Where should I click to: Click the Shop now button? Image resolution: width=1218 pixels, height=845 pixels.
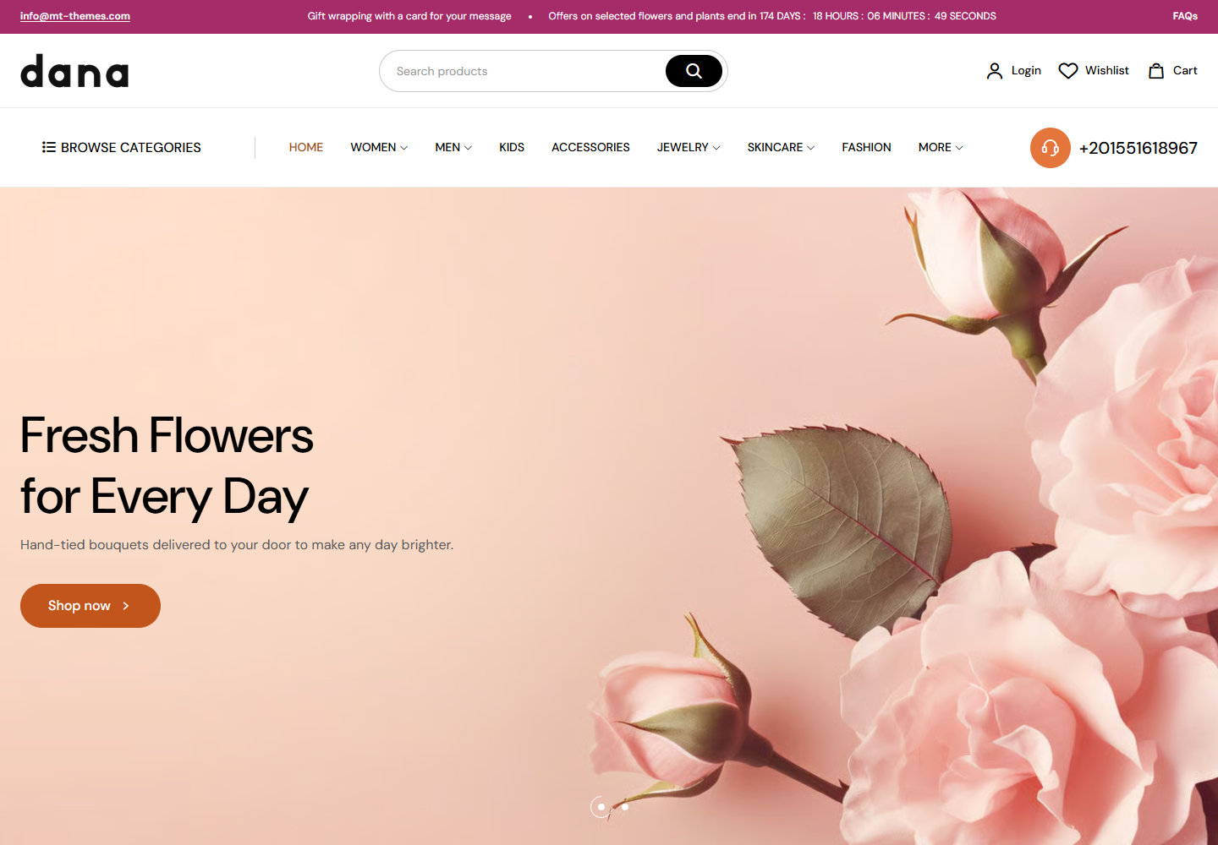click(x=91, y=606)
